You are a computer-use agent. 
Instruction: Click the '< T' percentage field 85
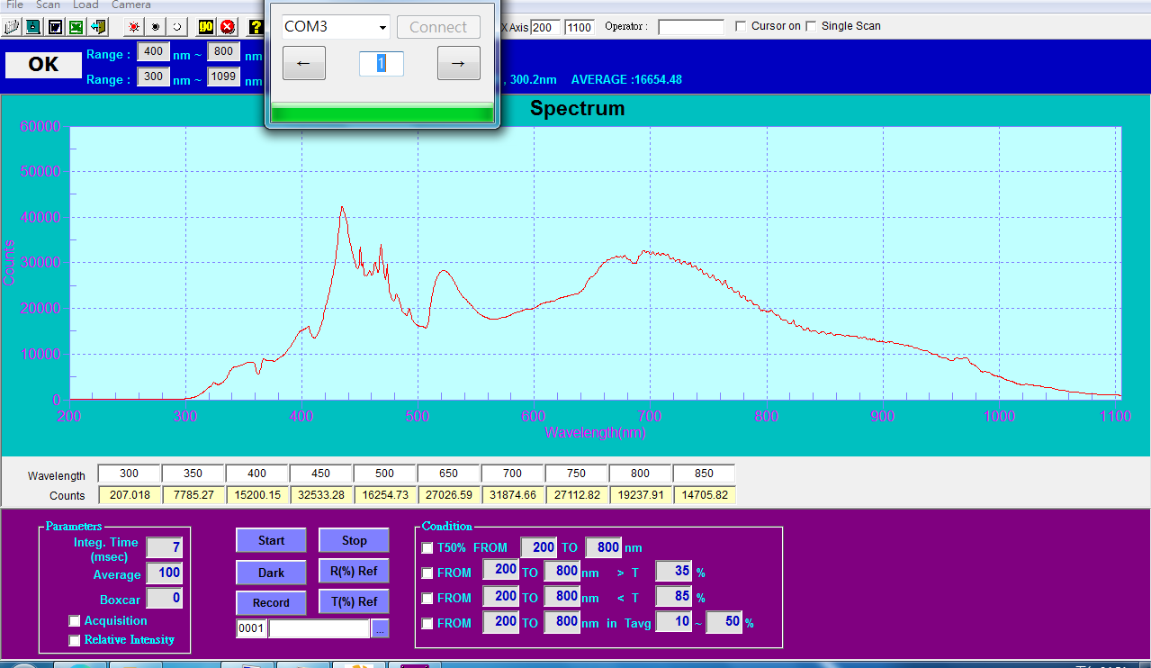673,597
